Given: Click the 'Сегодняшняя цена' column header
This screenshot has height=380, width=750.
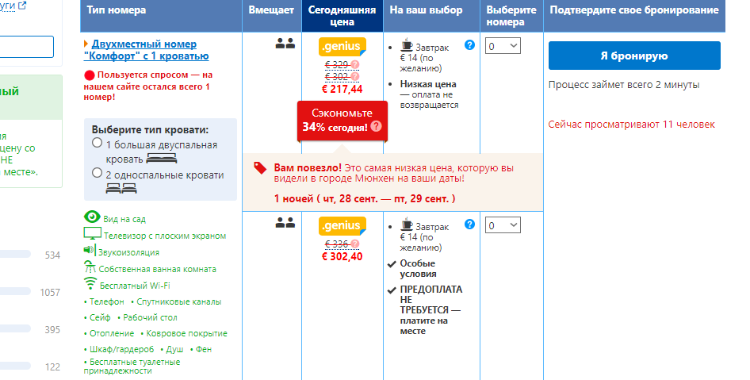Looking at the screenshot, I should (x=342, y=16).
